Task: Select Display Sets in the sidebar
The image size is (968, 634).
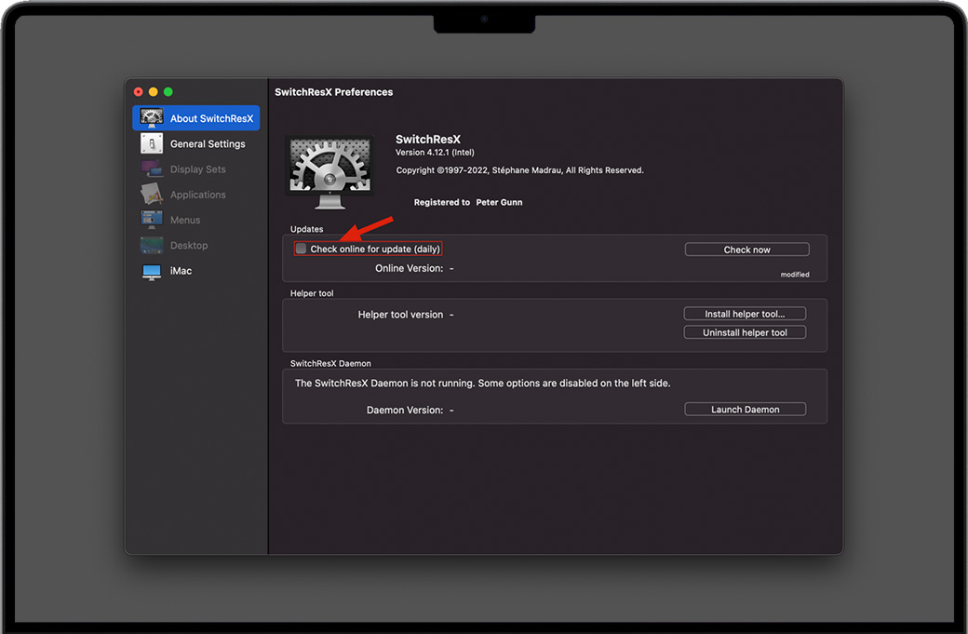Action: tap(195, 169)
